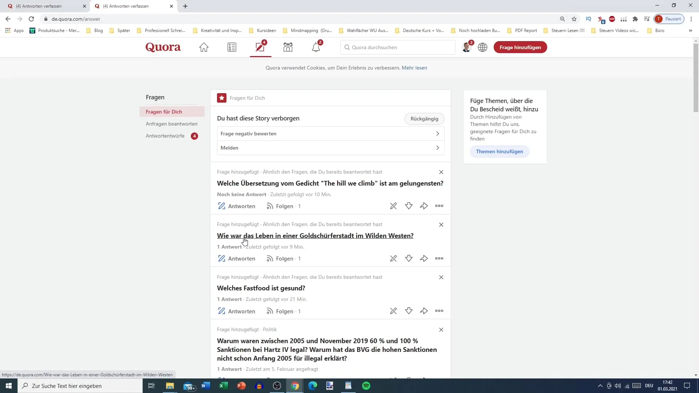Open the profile avatar in Quora header
699x393 pixels.
coord(466,47)
